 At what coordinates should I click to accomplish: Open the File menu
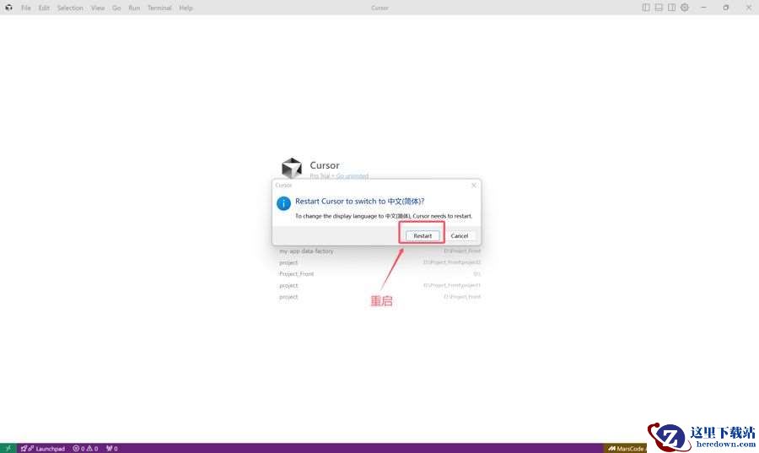[26, 8]
